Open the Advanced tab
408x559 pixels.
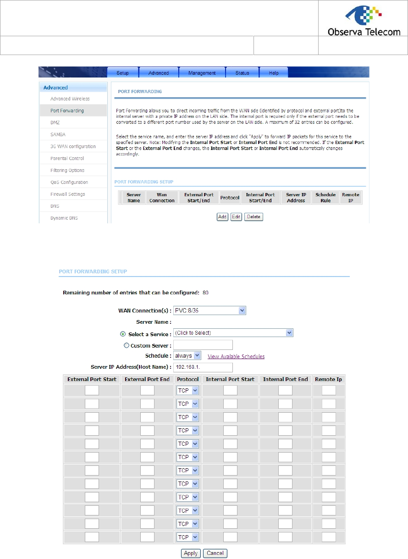tap(158, 73)
